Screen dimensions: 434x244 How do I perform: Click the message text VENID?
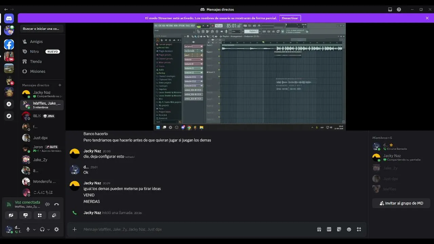click(89, 195)
